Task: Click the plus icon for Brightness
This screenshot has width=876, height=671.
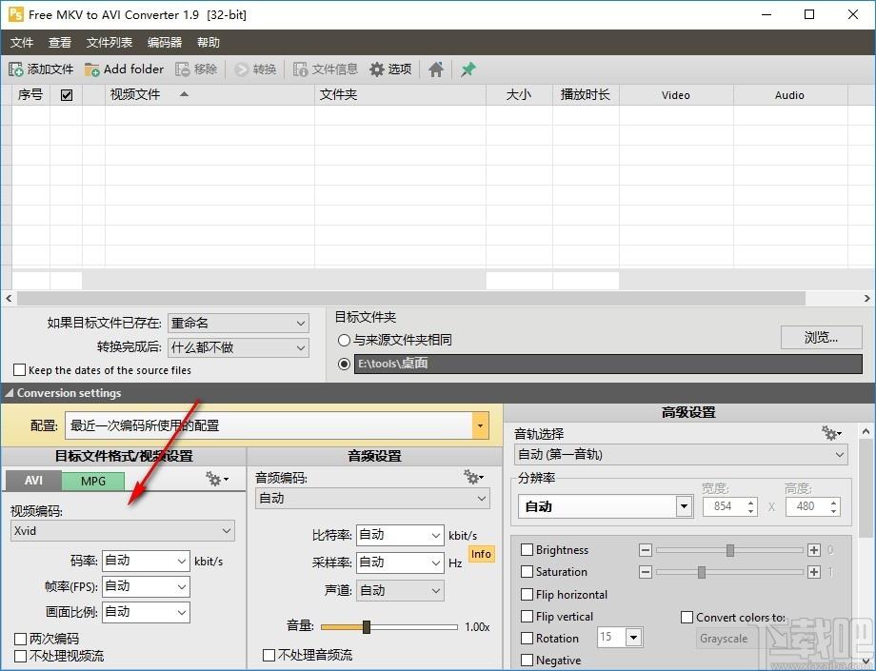Action: point(814,550)
